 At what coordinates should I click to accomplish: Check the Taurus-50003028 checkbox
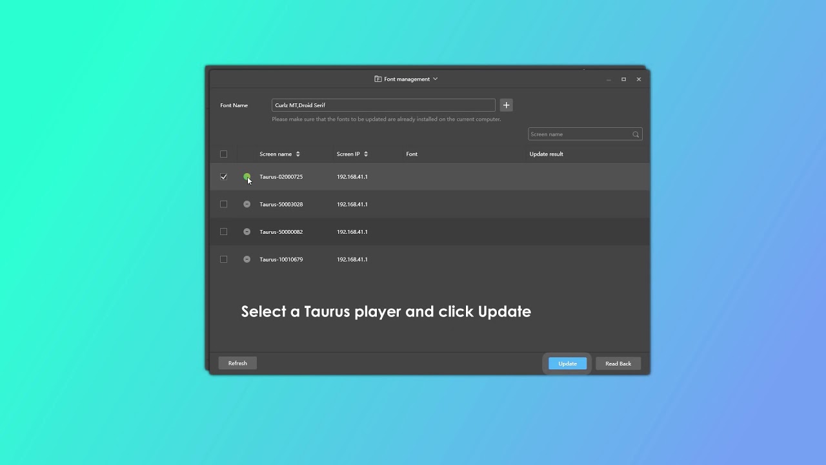coord(223,204)
